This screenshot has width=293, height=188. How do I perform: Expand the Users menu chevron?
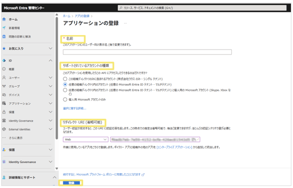[50, 77]
